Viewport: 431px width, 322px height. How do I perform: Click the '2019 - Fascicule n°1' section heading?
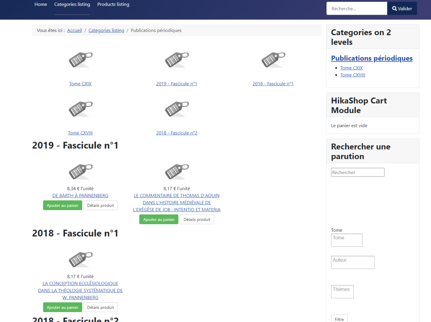pos(75,145)
